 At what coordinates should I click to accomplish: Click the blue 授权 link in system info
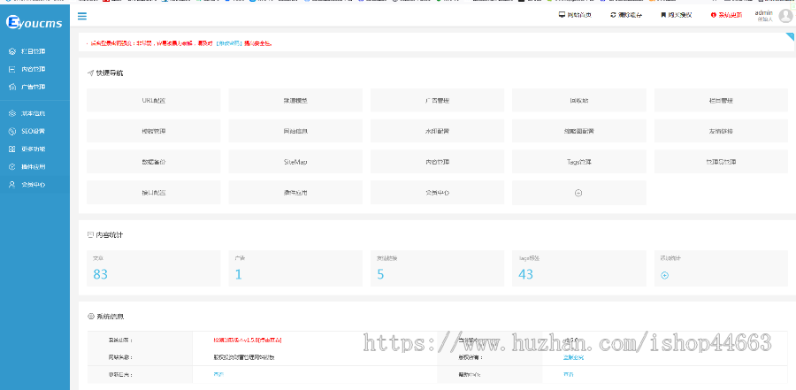(x=573, y=357)
